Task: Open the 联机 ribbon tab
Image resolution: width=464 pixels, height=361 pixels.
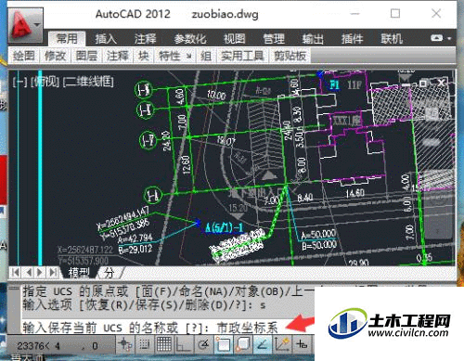Action: pyautogui.click(x=392, y=39)
